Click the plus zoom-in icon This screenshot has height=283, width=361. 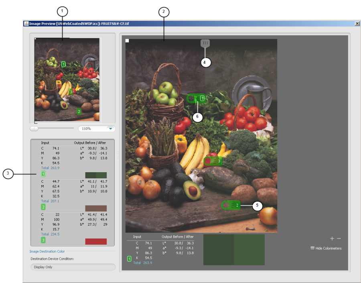[332, 239]
